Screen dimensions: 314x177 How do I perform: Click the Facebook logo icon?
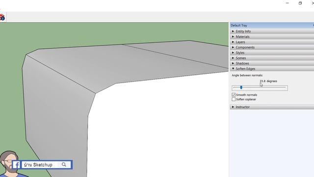(16, 165)
